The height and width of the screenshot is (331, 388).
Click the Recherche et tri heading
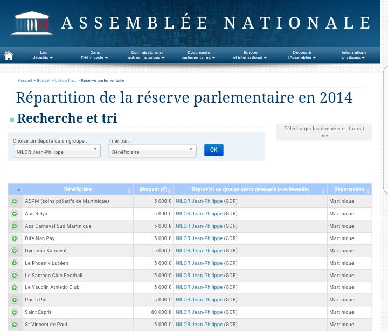[x=67, y=118]
